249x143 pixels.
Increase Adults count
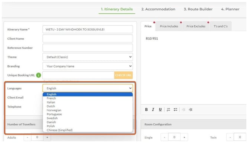click(47, 137)
